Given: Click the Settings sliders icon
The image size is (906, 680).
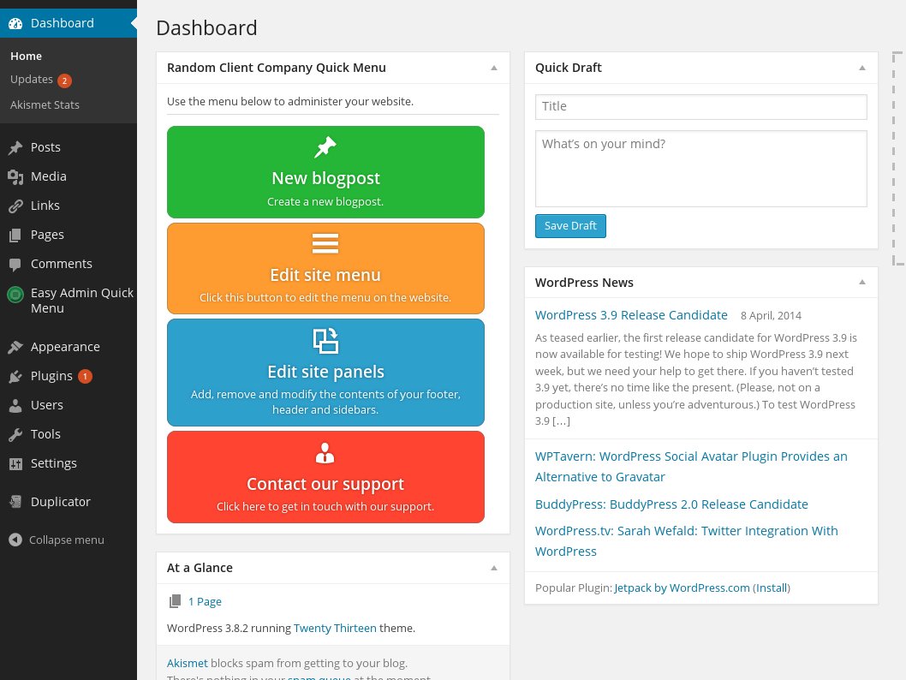Looking at the screenshot, I should 15,464.
